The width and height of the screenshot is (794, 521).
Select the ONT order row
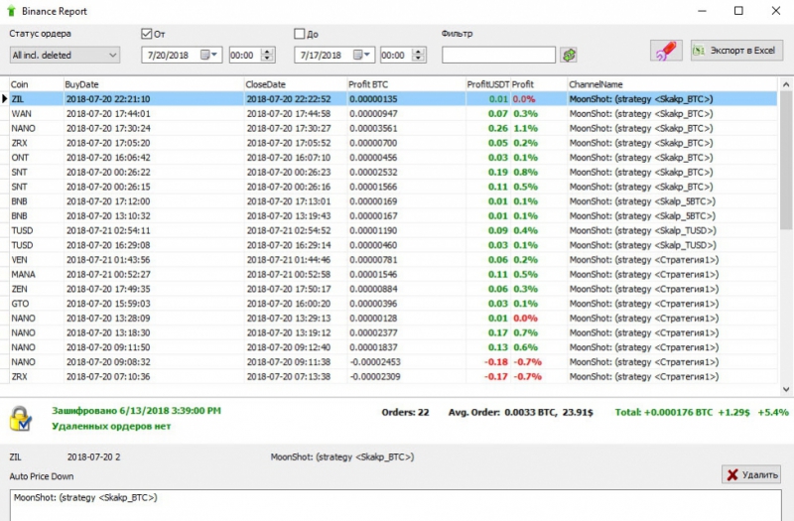[x=393, y=158]
